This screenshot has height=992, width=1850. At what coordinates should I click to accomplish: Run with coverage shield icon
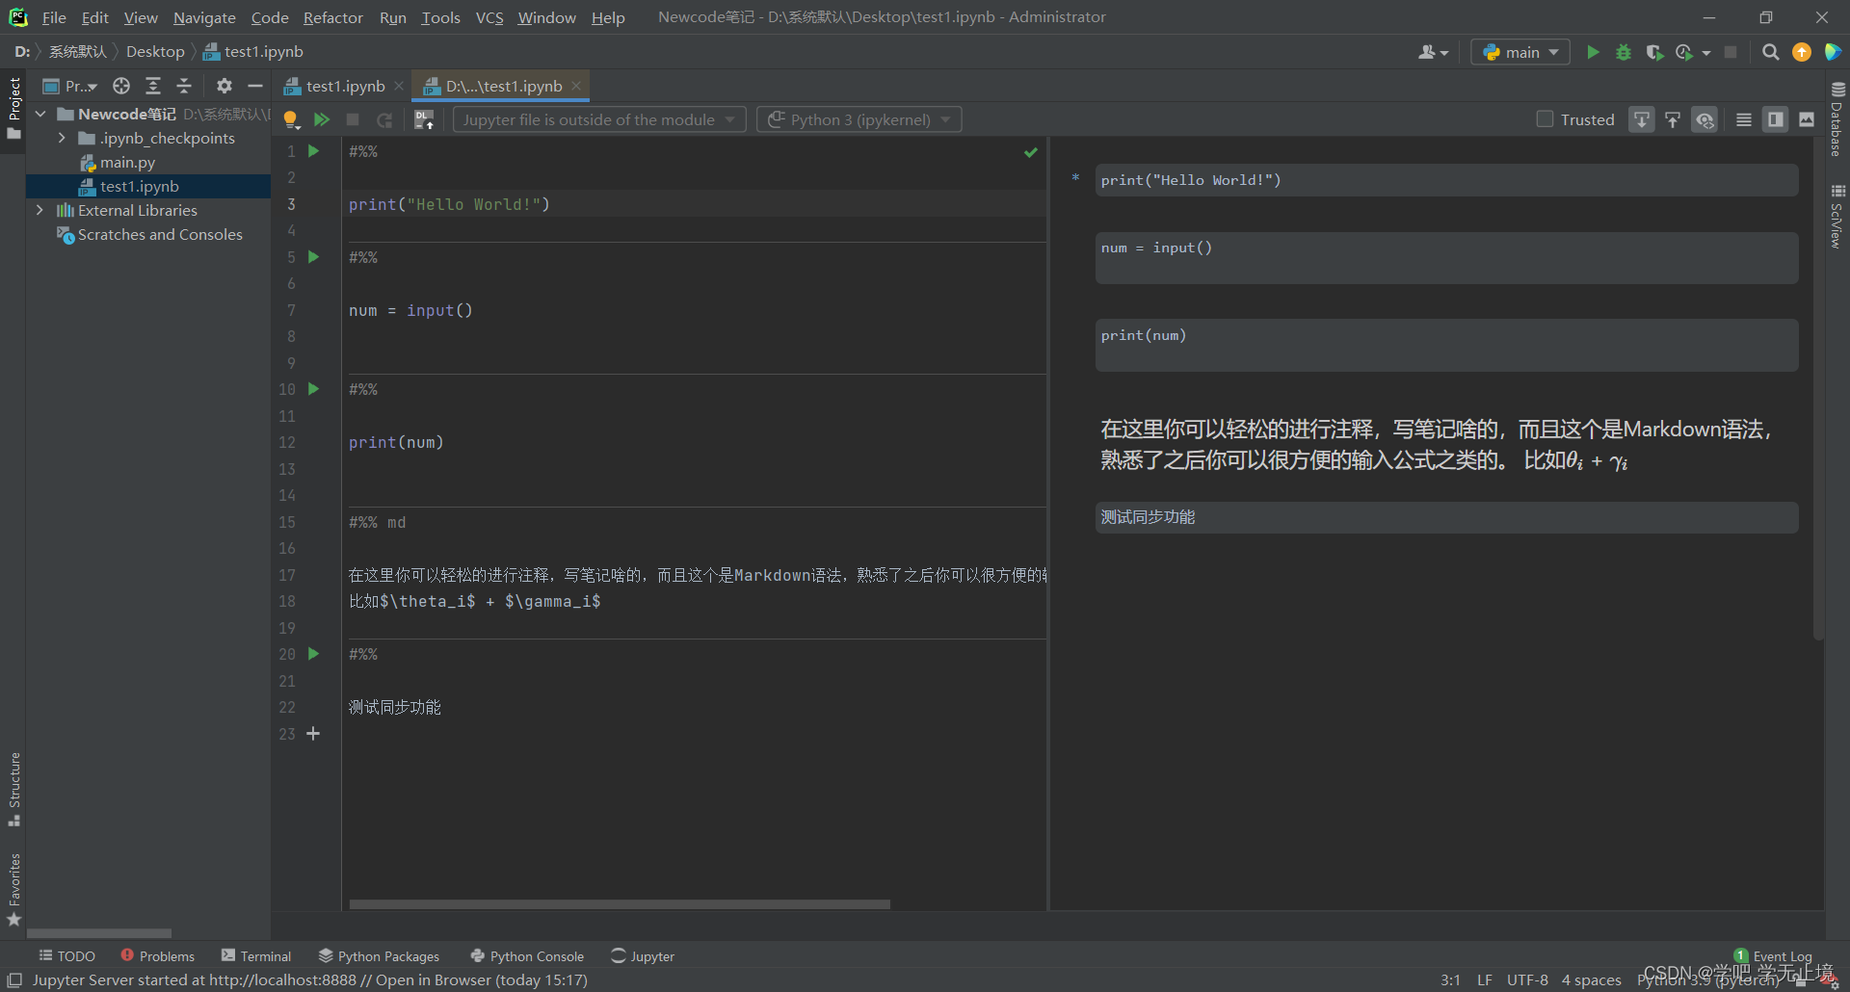pyautogui.click(x=1654, y=52)
